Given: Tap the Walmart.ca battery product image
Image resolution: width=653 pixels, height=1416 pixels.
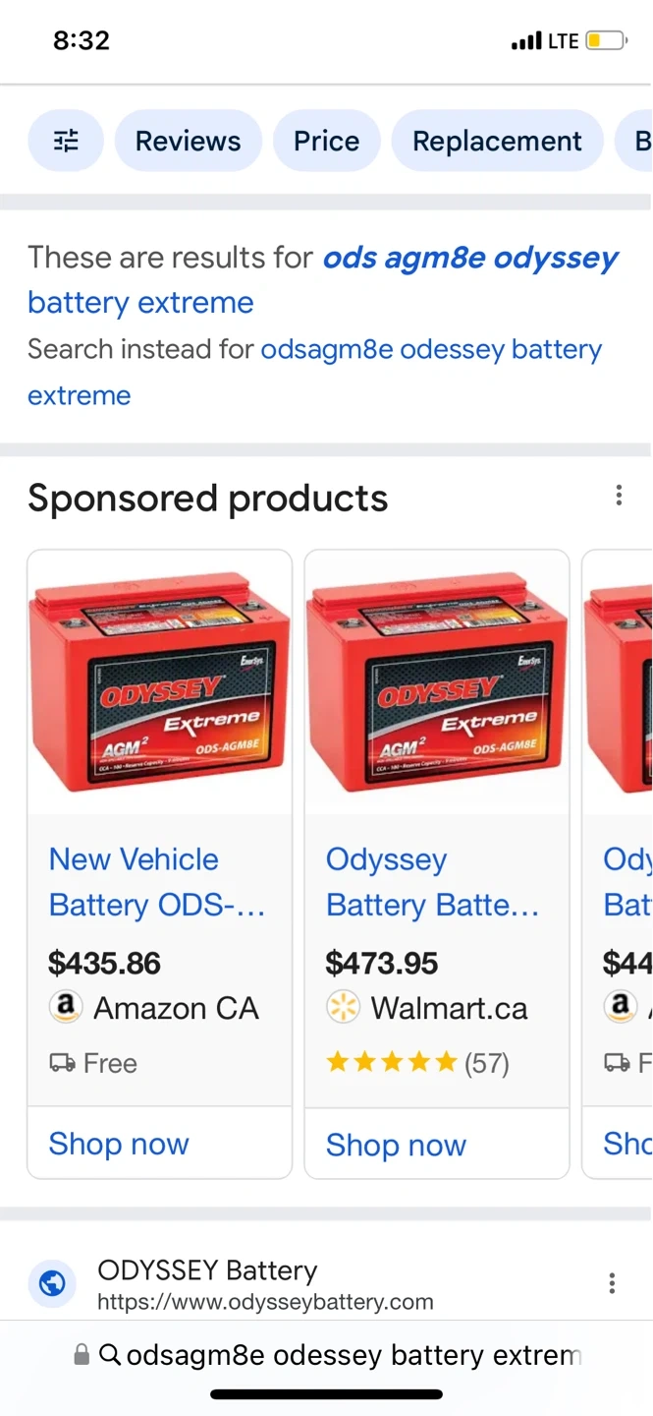Looking at the screenshot, I should pyautogui.click(x=437, y=683).
